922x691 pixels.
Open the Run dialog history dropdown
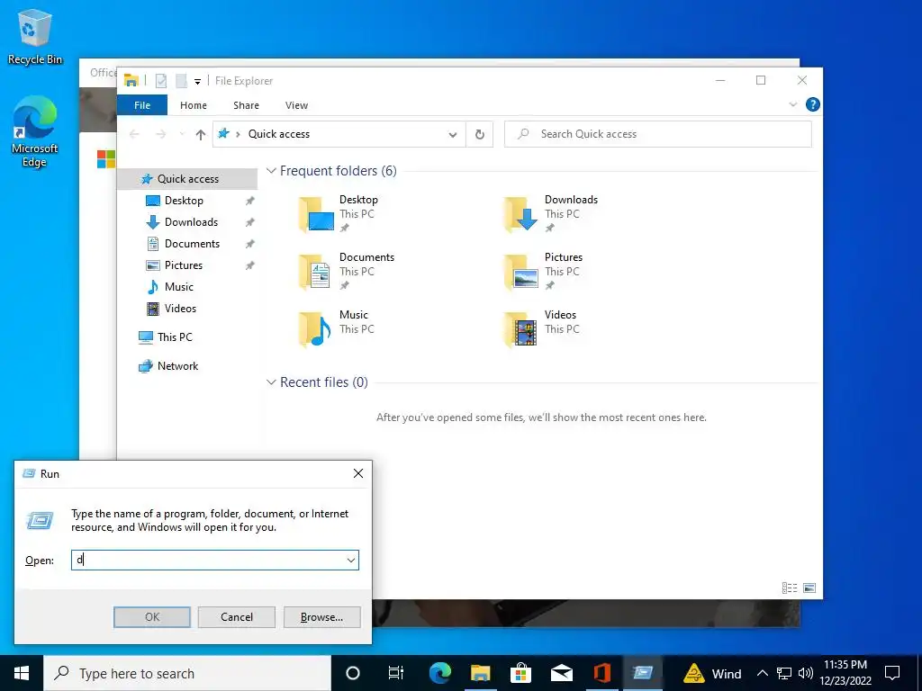pos(351,560)
